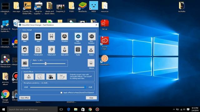Open the Action Center notifications icon

click(188, 109)
